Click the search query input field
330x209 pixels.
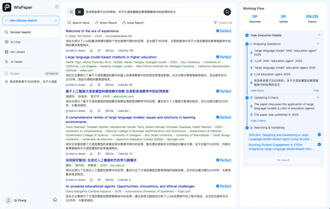(153, 12)
